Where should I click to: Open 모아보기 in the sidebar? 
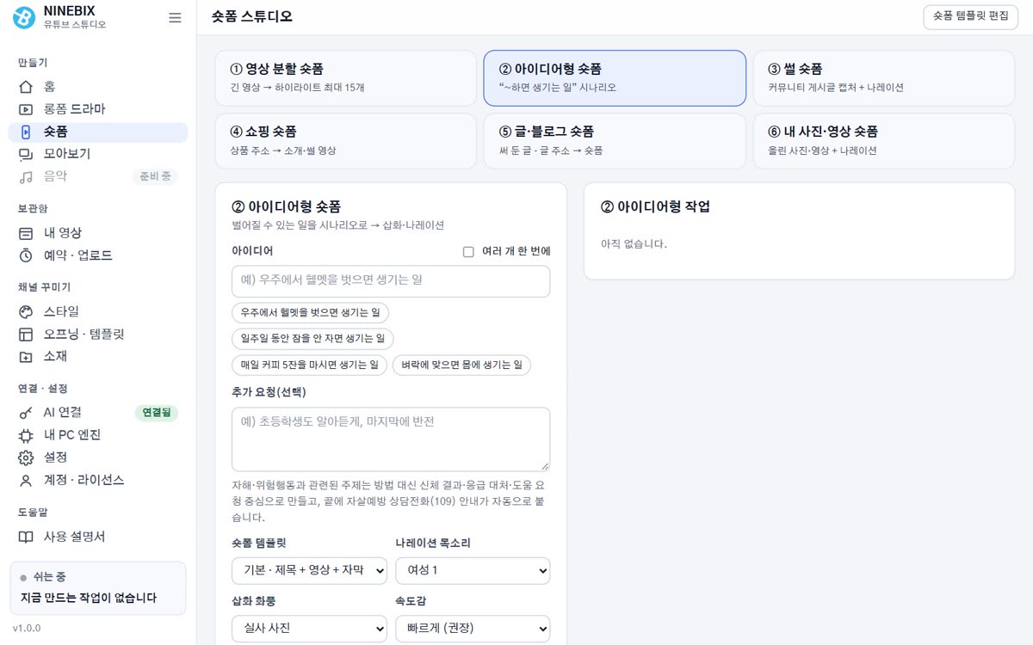pyautogui.click(x=98, y=154)
